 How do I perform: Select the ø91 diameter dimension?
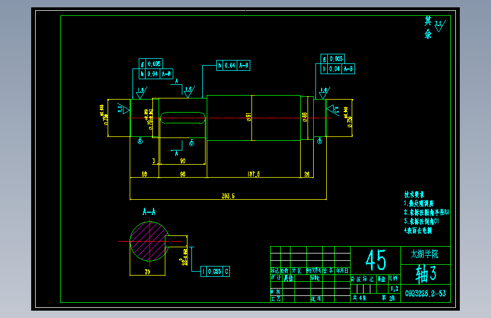249,117
